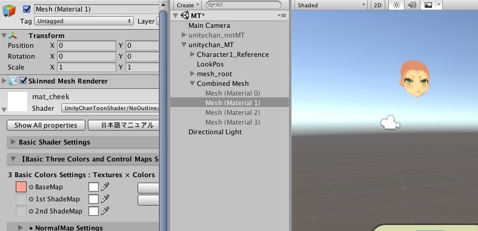Image resolution: width=478 pixels, height=231 pixels.
Task: Pick BaseMap color with eyedropper
Action: tap(105, 187)
